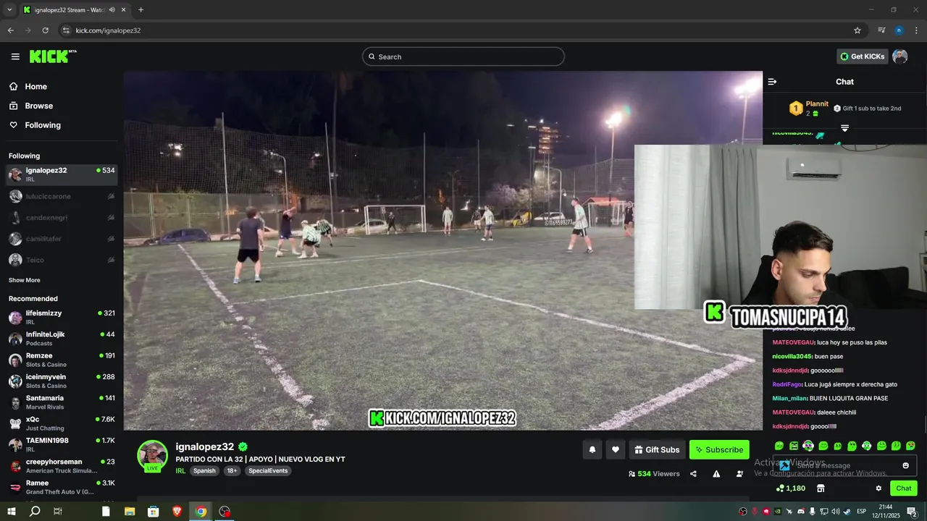Open browser three-dot menu
This screenshot has height=521, width=927.
[x=916, y=30]
